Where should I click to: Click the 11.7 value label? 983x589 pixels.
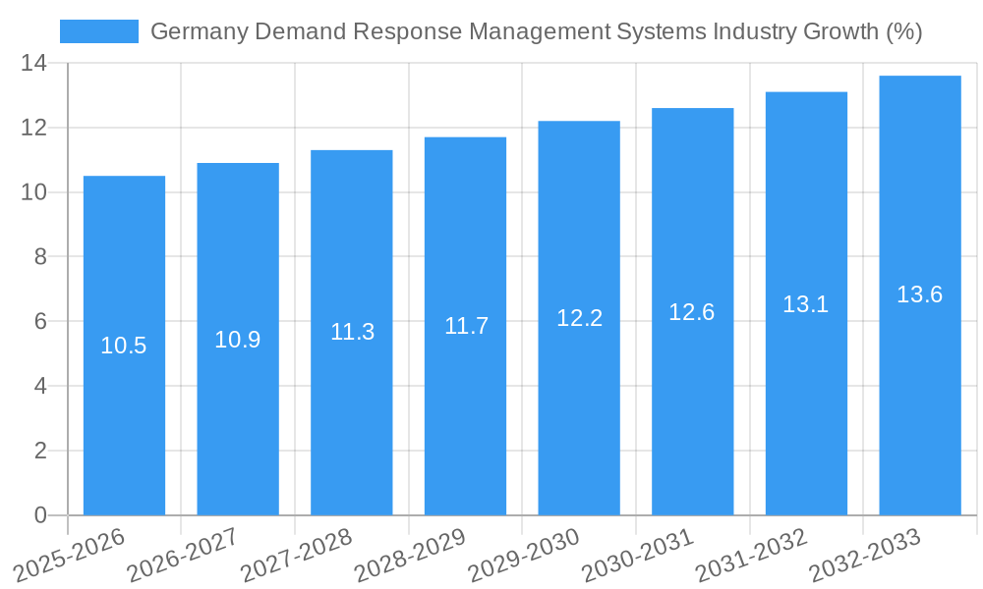click(466, 326)
